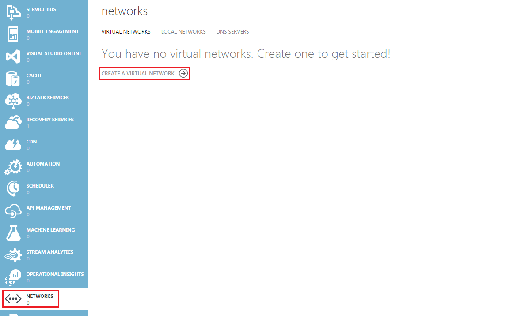Select the Recovery Services cloud icon
The width and height of the screenshot is (513, 316).
13,123
